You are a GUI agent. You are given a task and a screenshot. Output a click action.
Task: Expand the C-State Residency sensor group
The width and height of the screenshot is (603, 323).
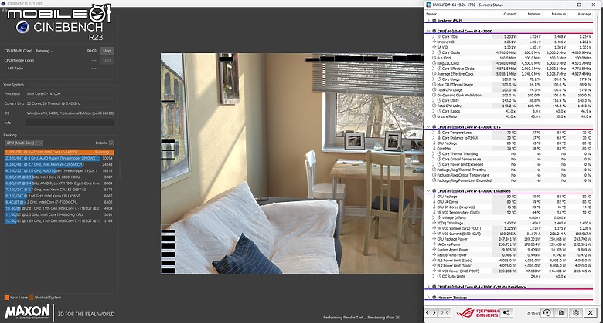tap(428, 287)
